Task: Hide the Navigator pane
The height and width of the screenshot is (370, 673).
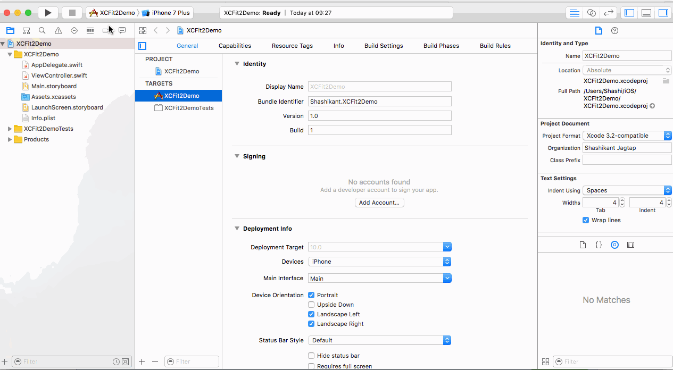Action: coord(629,13)
